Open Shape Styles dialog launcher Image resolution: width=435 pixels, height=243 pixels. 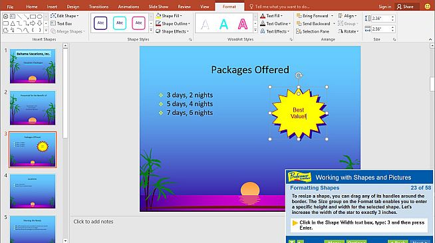coord(190,39)
